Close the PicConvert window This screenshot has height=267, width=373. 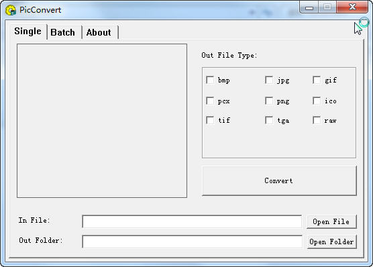click(353, 7)
